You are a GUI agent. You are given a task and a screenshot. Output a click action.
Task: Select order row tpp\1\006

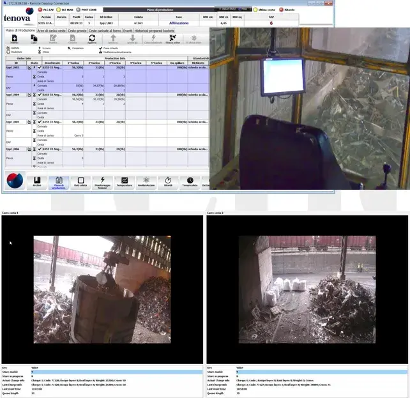(107, 149)
